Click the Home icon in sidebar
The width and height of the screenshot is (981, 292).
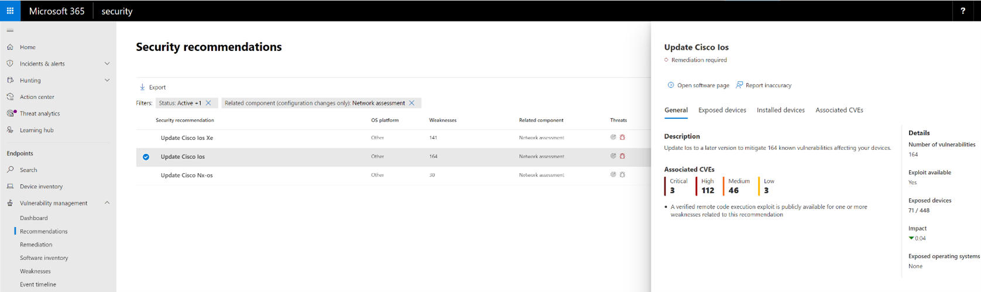10,47
